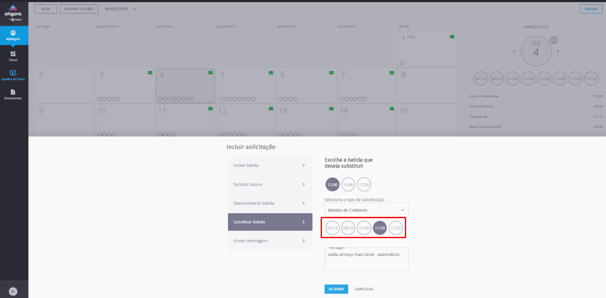
Task: Select day 4 in the calendar
Action: pyautogui.click(x=185, y=86)
